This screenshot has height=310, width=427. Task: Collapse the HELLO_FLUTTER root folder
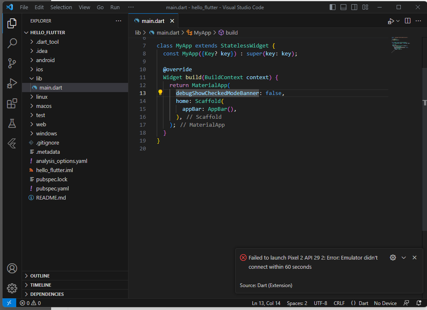pos(75,32)
